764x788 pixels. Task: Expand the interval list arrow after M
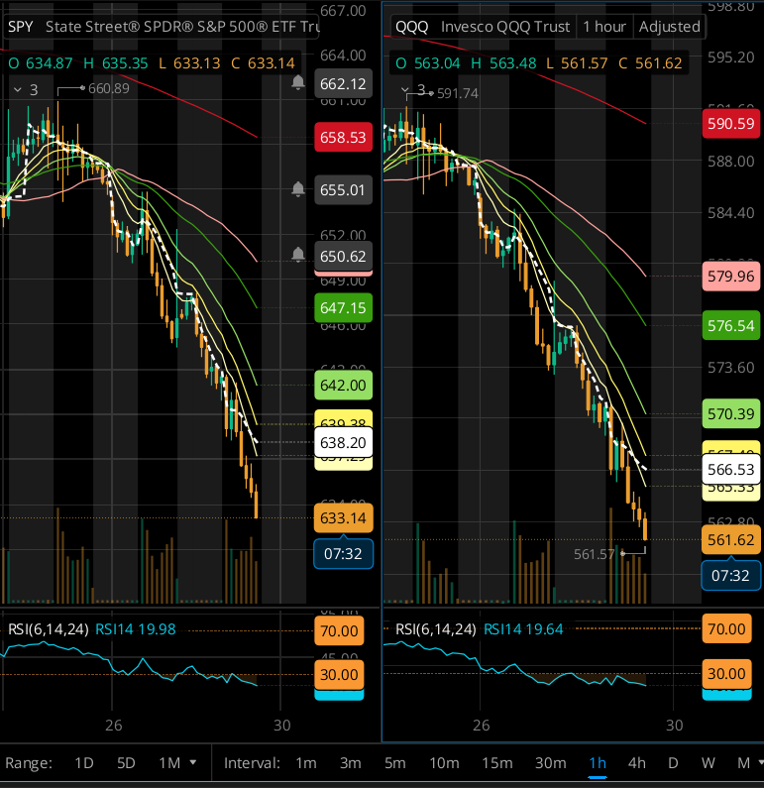[x=760, y=762]
